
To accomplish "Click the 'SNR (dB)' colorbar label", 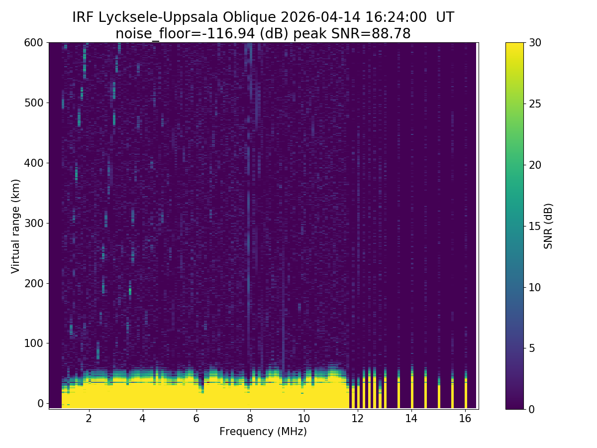I will tap(548, 225).
